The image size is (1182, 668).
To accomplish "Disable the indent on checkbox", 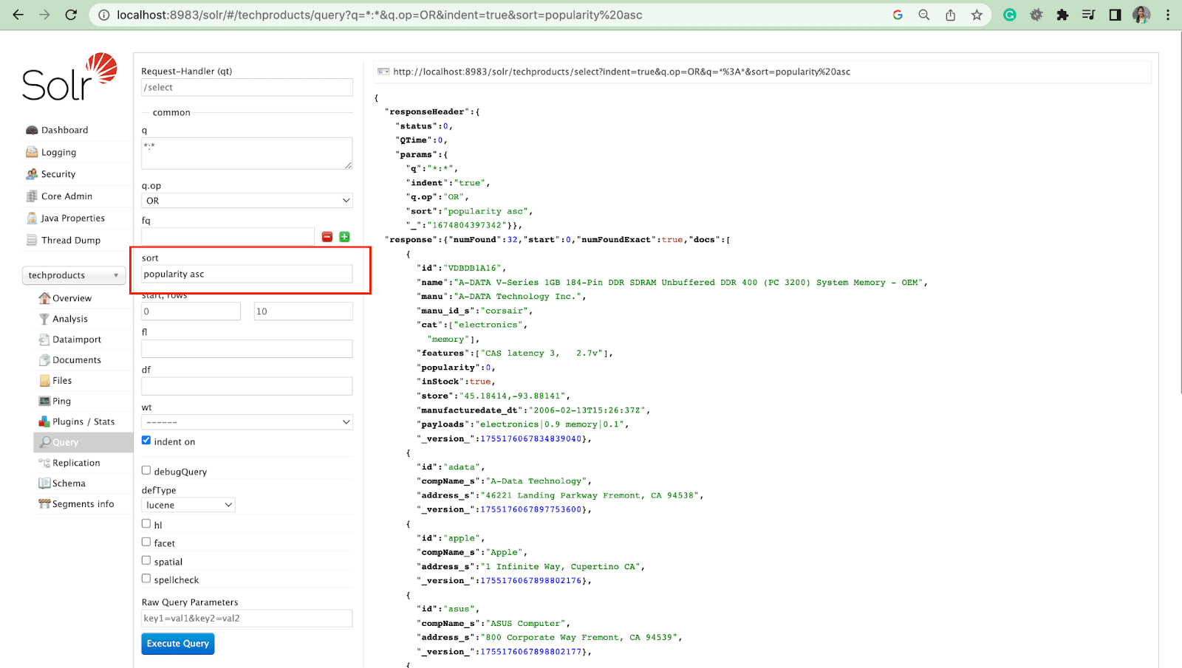I will pyautogui.click(x=146, y=441).
